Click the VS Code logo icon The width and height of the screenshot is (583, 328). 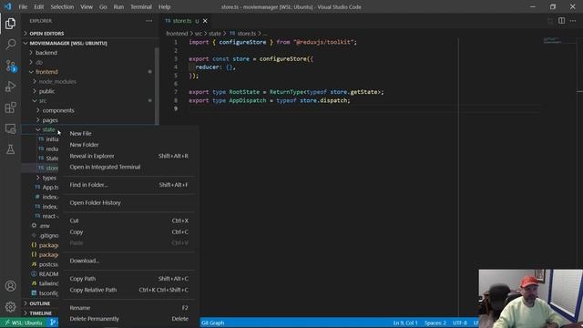[x=7, y=6]
